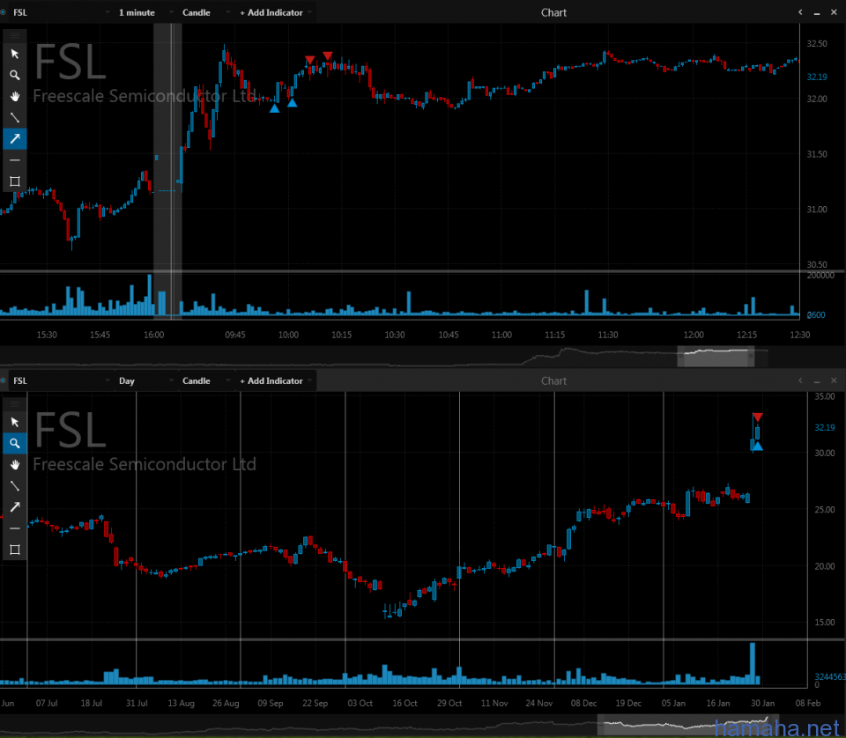The width and height of the screenshot is (846, 738).
Task: Select the arrow drawing tool in the Day chart
Action: tap(15, 506)
